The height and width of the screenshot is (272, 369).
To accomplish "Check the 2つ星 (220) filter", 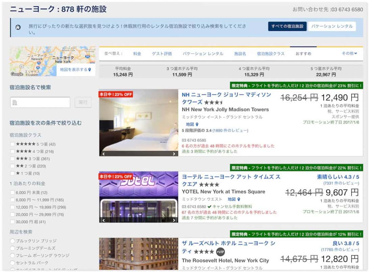I will point(13,166).
